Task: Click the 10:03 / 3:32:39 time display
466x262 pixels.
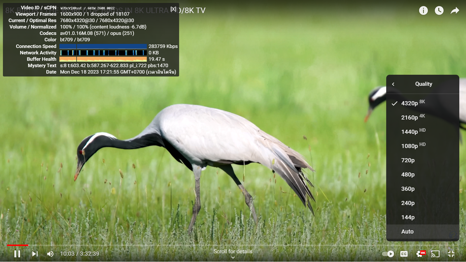Action: [x=80, y=254]
